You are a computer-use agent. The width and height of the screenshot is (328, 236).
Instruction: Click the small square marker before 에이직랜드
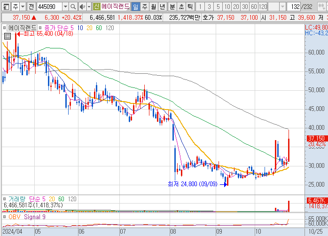4,28
